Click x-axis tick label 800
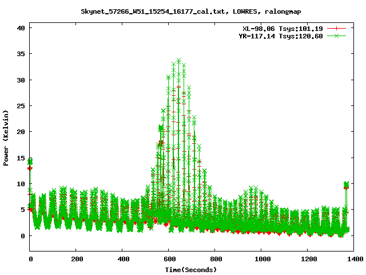Viewport: 366px width, 275px height. coord(216,259)
